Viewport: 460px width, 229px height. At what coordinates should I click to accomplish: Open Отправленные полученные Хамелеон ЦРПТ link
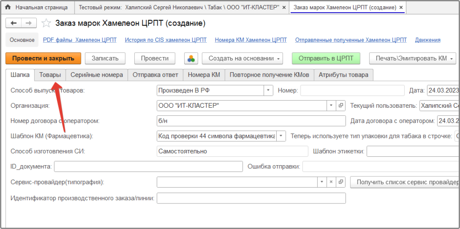click(351, 40)
